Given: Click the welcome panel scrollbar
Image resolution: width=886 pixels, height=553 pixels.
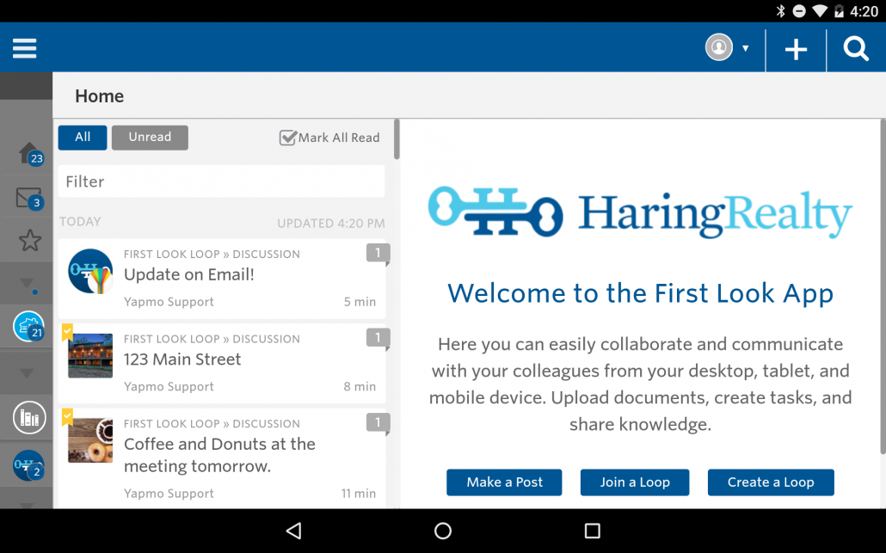Looking at the screenshot, I should [x=883, y=286].
